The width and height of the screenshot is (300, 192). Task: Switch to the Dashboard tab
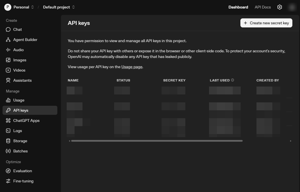tap(238, 7)
